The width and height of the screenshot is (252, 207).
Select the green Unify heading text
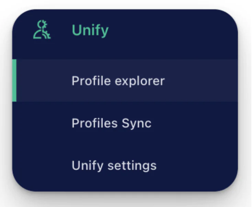(x=90, y=31)
